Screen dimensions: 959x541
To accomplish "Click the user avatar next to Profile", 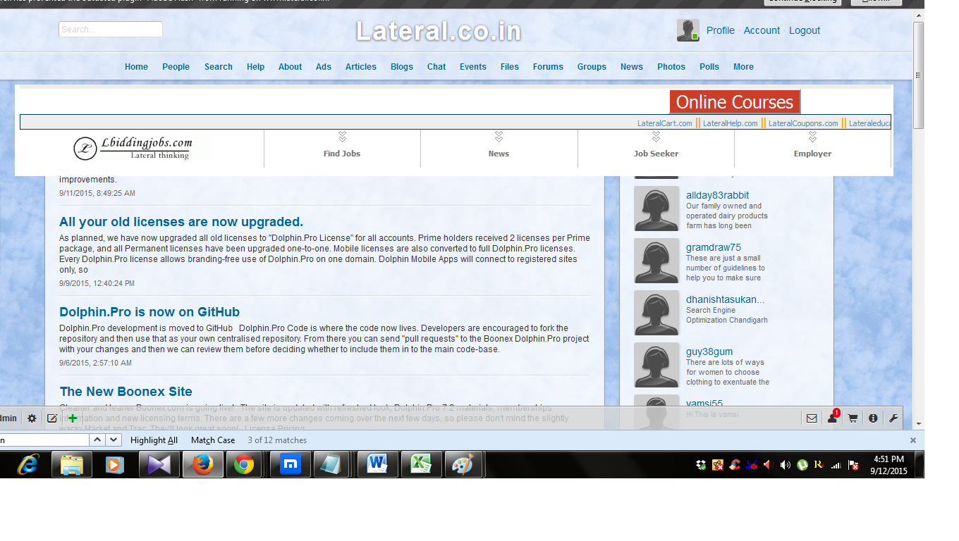I will pos(688,30).
